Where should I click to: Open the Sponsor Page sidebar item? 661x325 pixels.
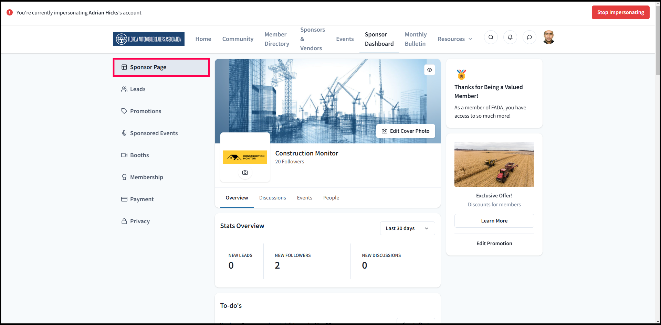[161, 67]
